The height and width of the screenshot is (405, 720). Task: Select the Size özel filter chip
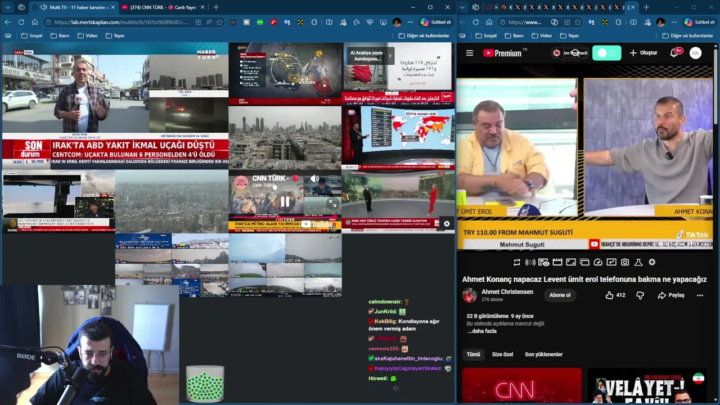[x=502, y=354]
